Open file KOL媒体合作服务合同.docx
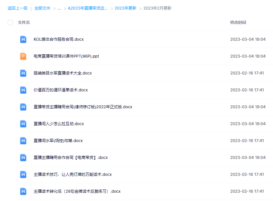The image size is (273, 201). 59,39
